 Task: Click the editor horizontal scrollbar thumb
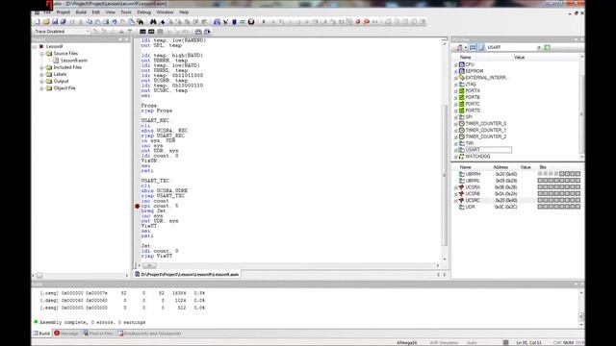click(x=149, y=265)
